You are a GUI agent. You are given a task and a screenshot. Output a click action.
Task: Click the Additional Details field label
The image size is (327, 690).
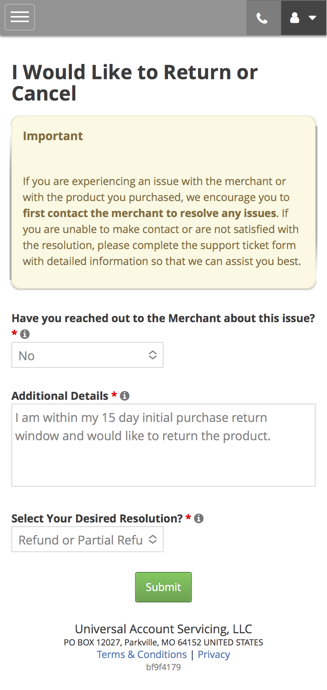coord(60,396)
